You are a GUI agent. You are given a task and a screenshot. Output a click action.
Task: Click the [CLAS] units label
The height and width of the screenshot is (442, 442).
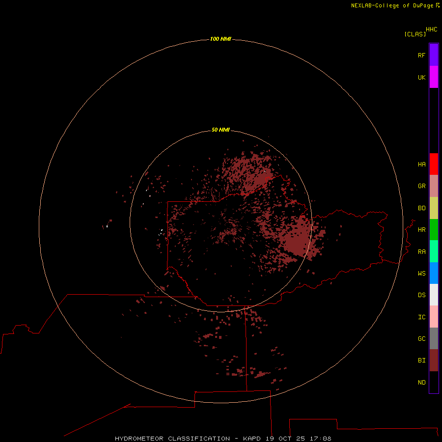pos(415,34)
